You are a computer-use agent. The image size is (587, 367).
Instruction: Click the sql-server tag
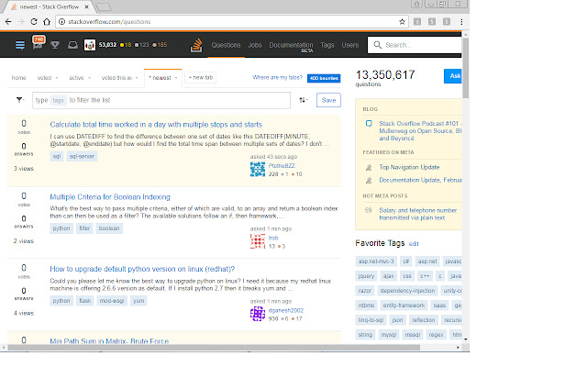coord(82,156)
